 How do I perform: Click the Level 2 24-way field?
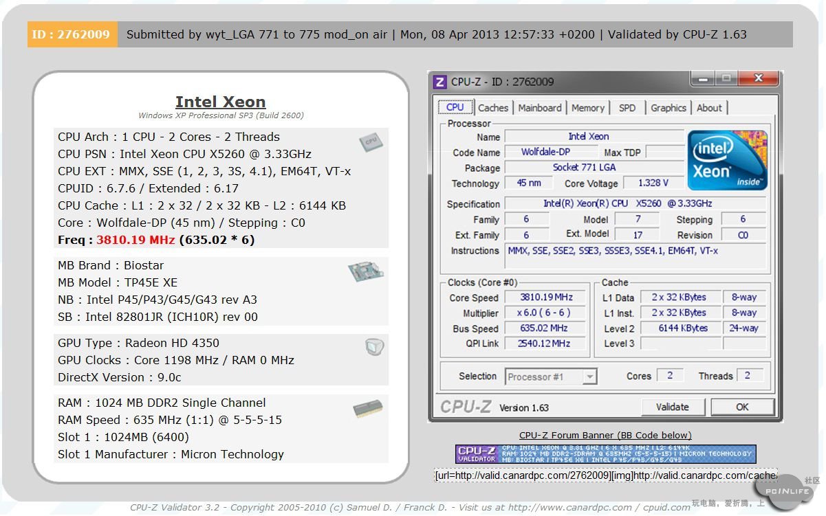[744, 328]
